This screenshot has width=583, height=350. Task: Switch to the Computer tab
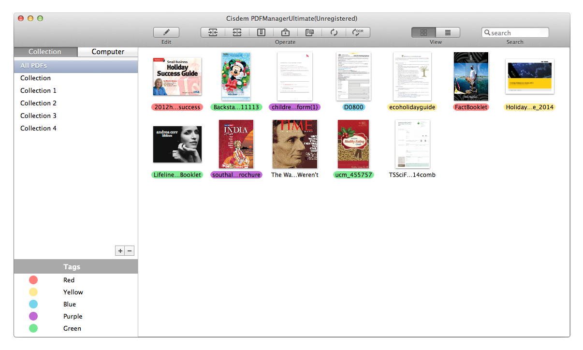click(107, 52)
